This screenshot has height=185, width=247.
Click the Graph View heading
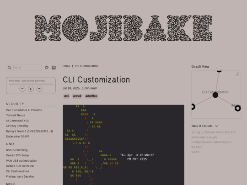coord(200,67)
